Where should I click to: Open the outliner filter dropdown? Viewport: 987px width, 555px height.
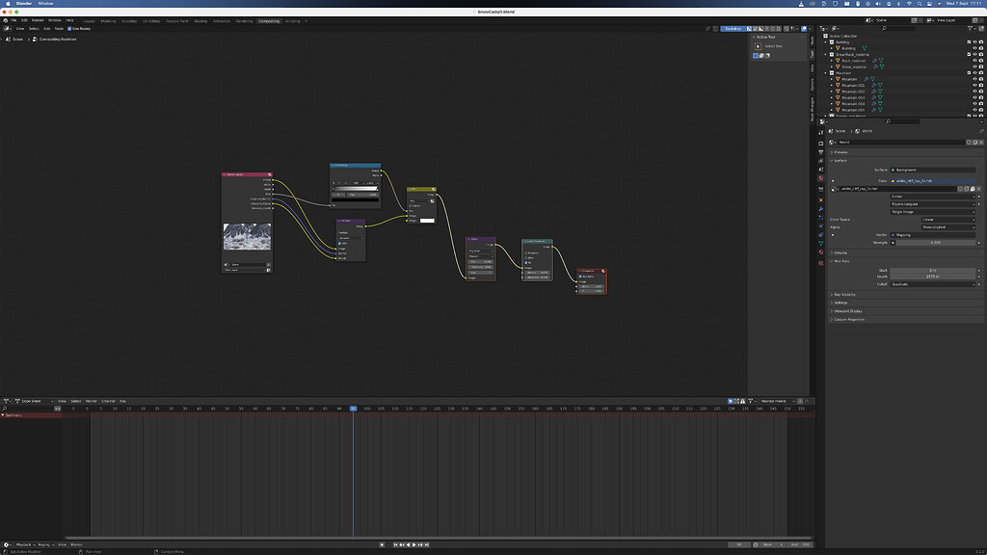[x=971, y=28]
